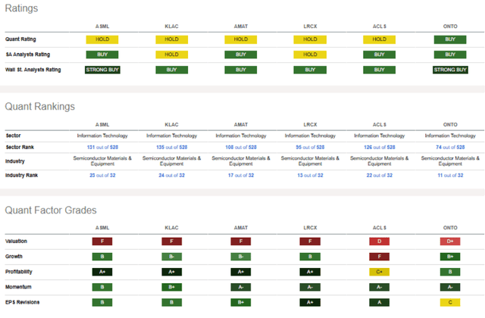This screenshot has height=318, width=485.
Task: Click LRCX EPS Revisions grade A+
Action: click(310, 303)
